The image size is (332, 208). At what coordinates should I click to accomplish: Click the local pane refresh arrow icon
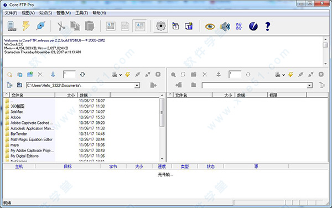pos(82,75)
